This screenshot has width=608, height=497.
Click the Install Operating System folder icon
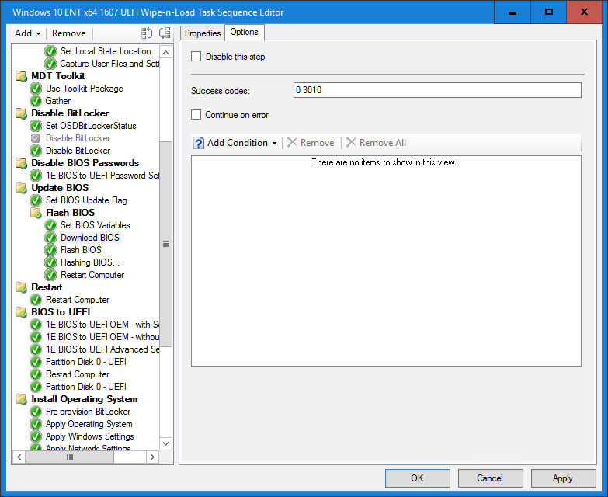(x=21, y=399)
